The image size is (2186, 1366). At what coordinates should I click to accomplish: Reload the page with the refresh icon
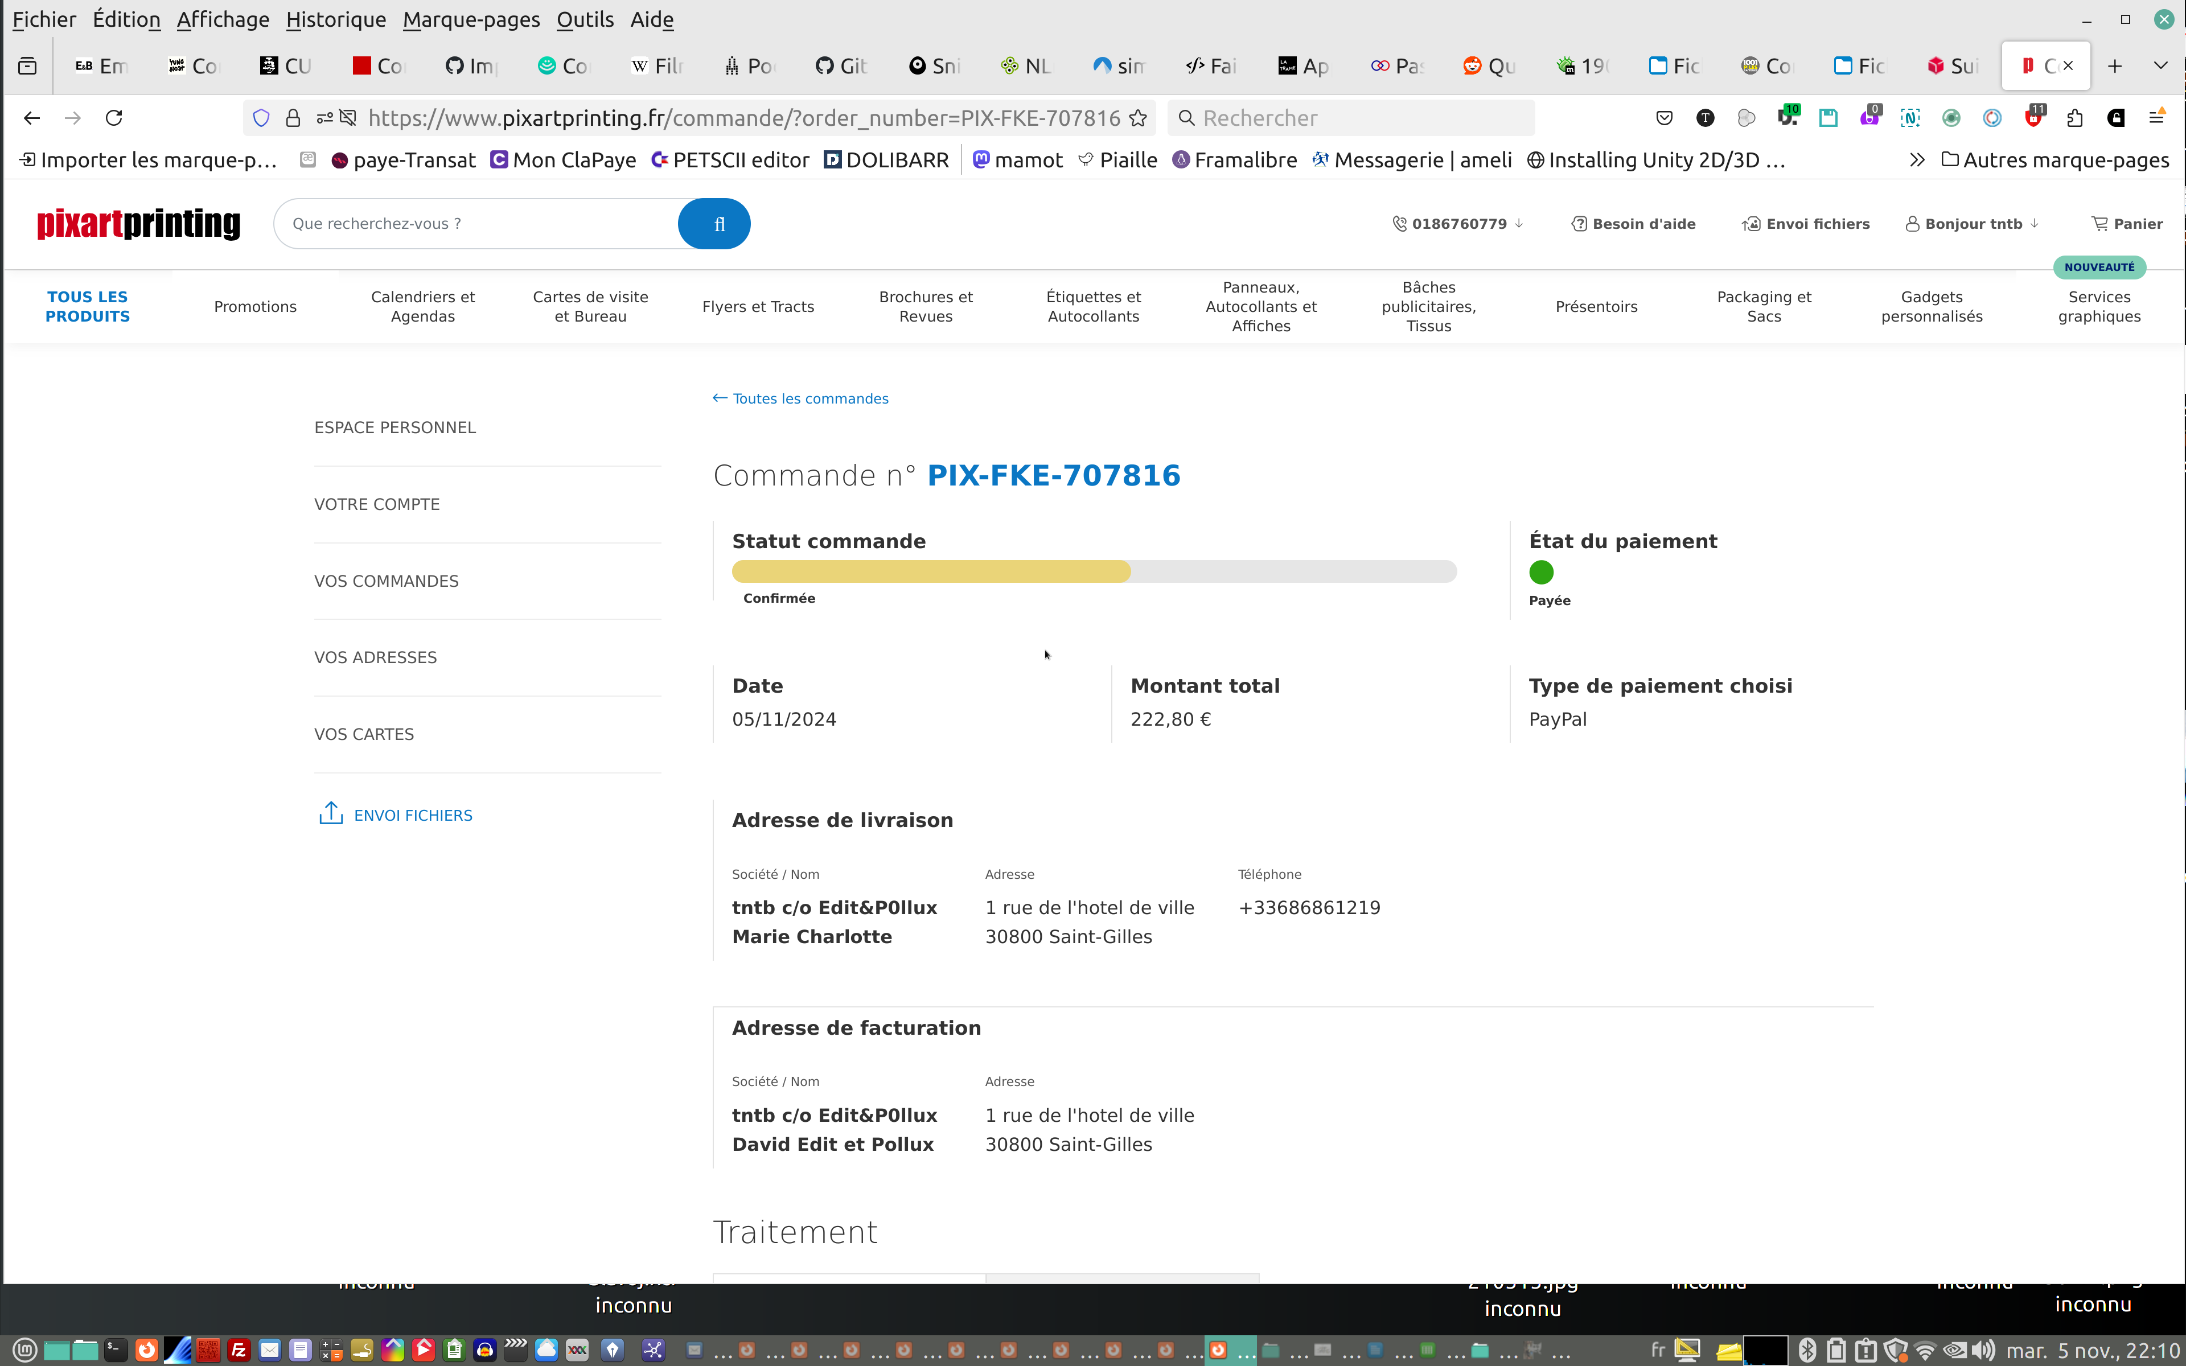click(114, 118)
